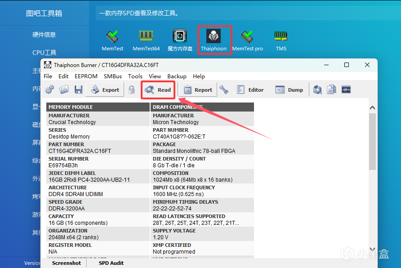Open the Help menu
The image size is (401, 268).
tap(199, 76)
